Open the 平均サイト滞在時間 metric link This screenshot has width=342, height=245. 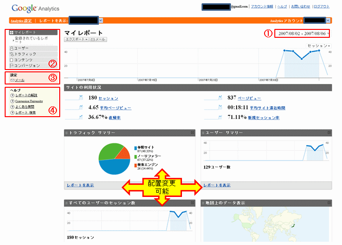coord(268,108)
